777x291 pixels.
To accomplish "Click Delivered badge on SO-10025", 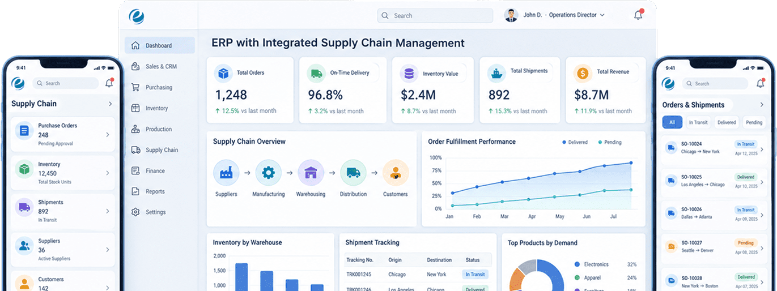I will (746, 177).
